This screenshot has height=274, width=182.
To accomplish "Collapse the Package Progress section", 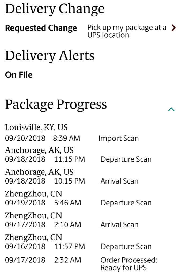I will (171, 109).
